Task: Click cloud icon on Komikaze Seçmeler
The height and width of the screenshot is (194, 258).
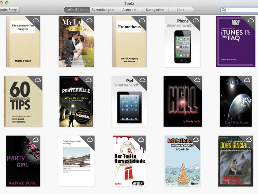Action: (196, 140)
